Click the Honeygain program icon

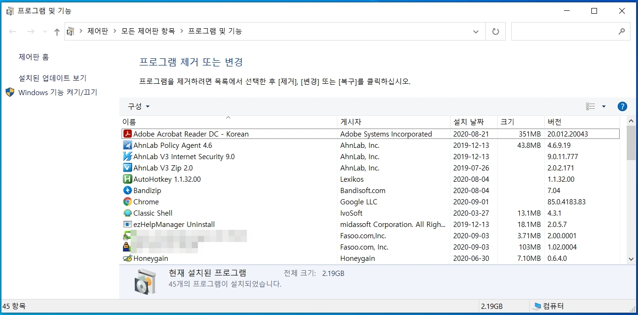pos(127,258)
